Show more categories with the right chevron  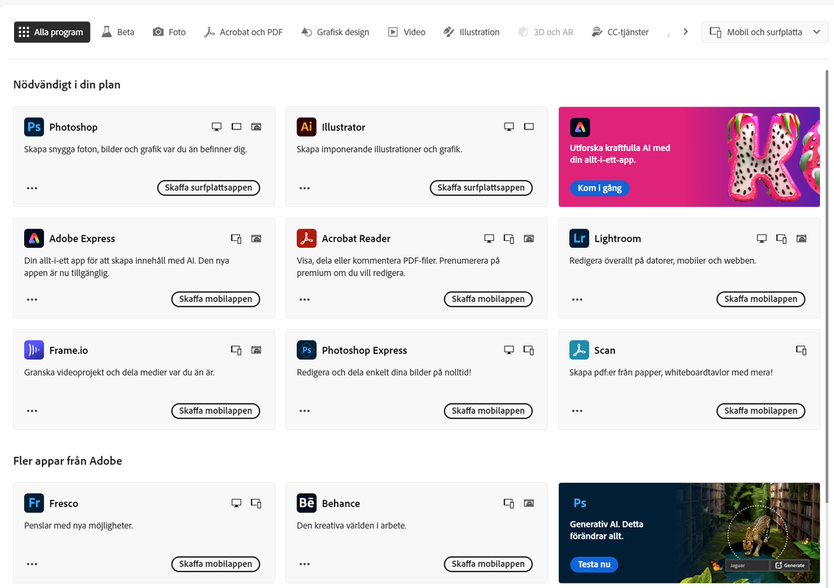[685, 32]
